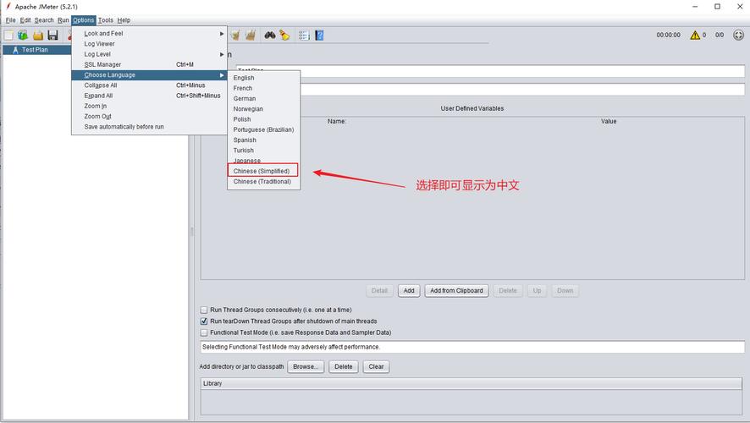Select Chinese (Traditional) language option
This screenshot has height=423, width=750.
263,182
